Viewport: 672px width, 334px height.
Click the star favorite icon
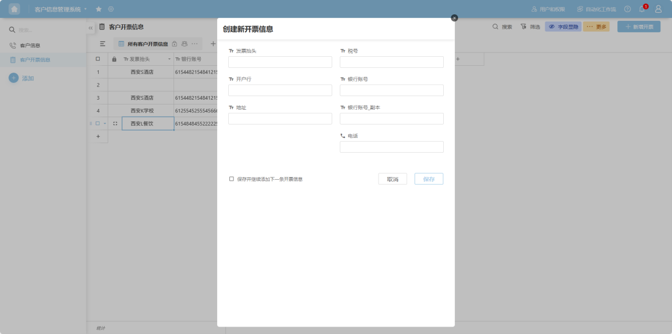[x=98, y=9]
